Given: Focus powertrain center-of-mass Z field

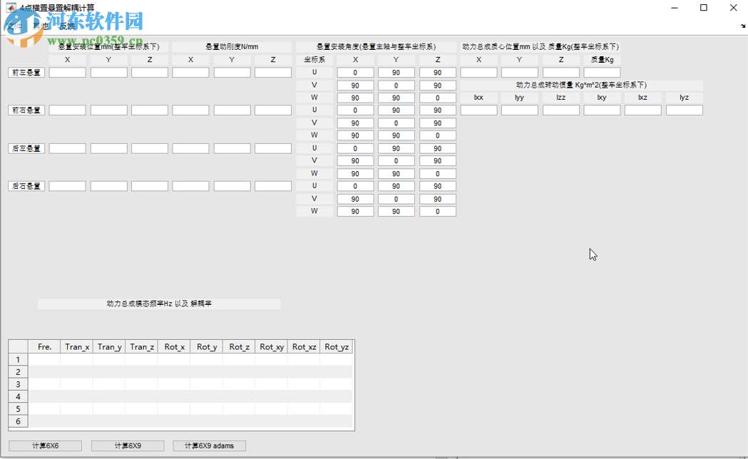Looking at the screenshot, I should (x=561, y=73).
